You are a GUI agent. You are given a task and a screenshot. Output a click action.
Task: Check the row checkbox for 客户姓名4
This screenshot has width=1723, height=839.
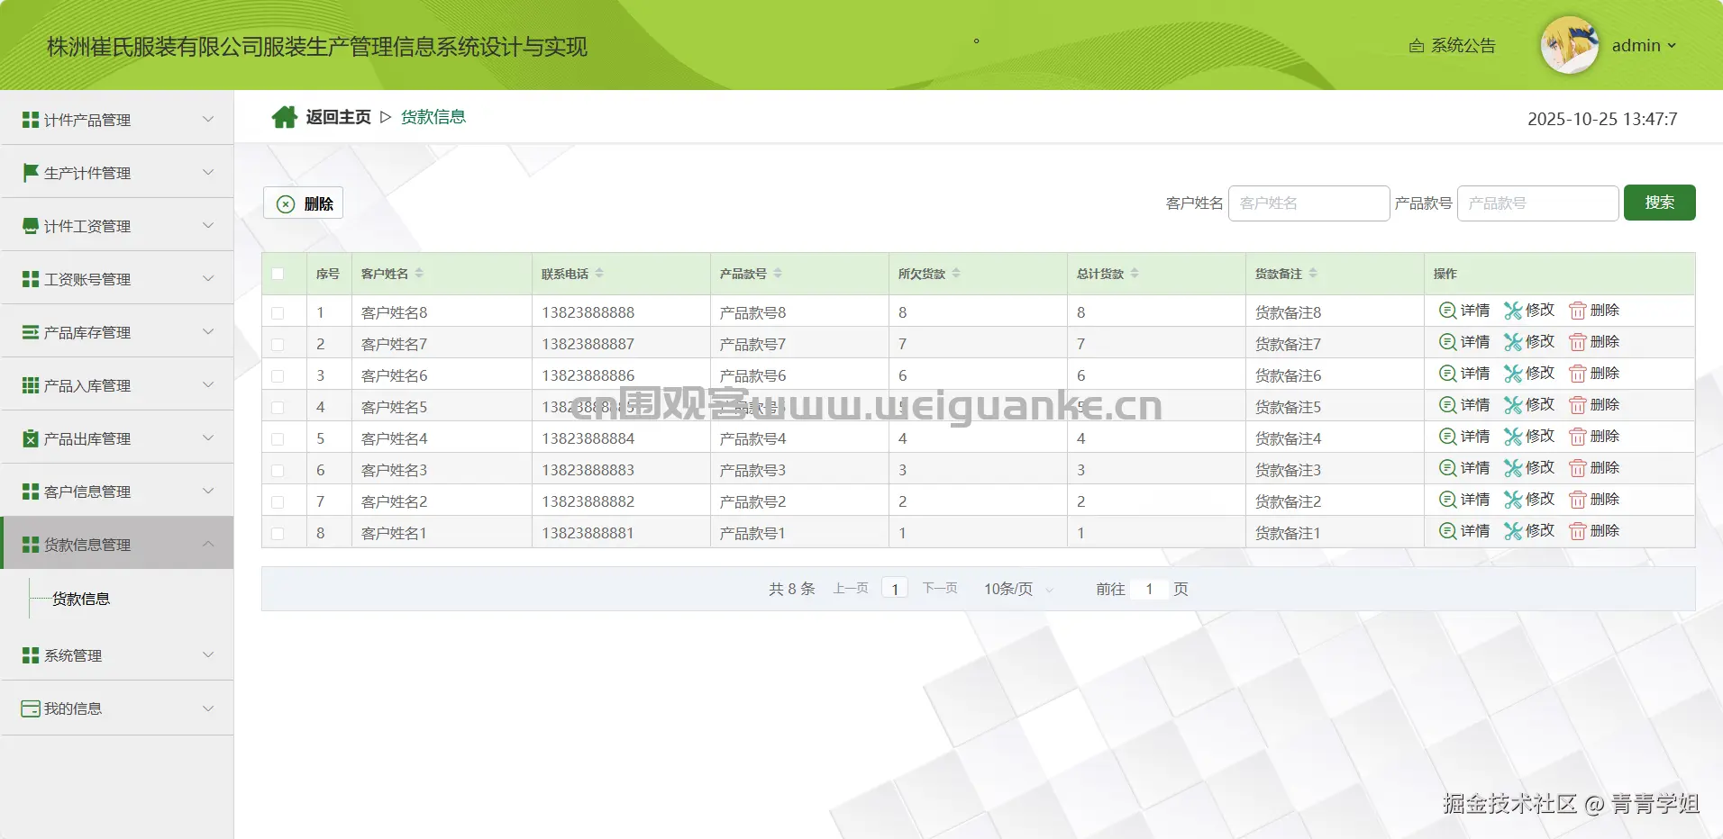click(x=278, y=439)
